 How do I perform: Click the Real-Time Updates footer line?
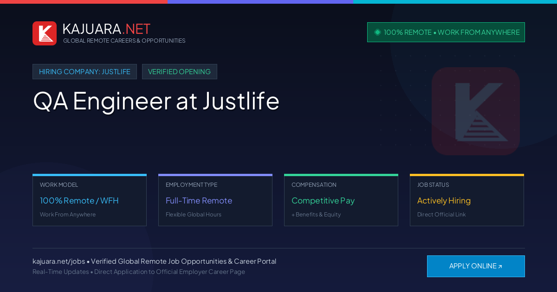(139, 272)
